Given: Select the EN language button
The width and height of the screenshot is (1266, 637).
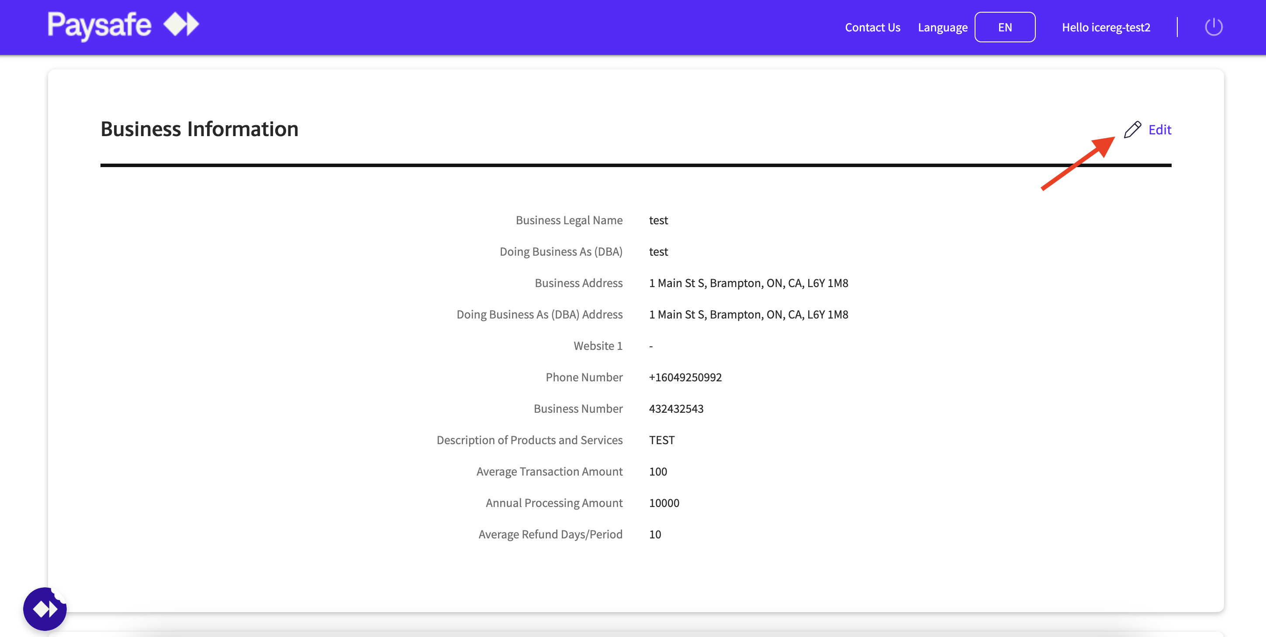Looking at the screenshot, I should (x=1005, y=27).
